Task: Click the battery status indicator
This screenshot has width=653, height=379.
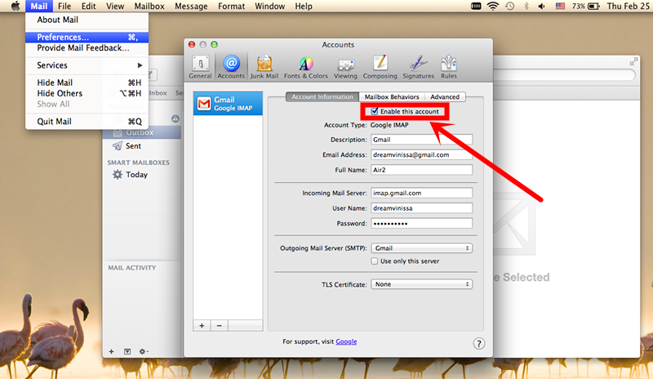Action: 585,7
